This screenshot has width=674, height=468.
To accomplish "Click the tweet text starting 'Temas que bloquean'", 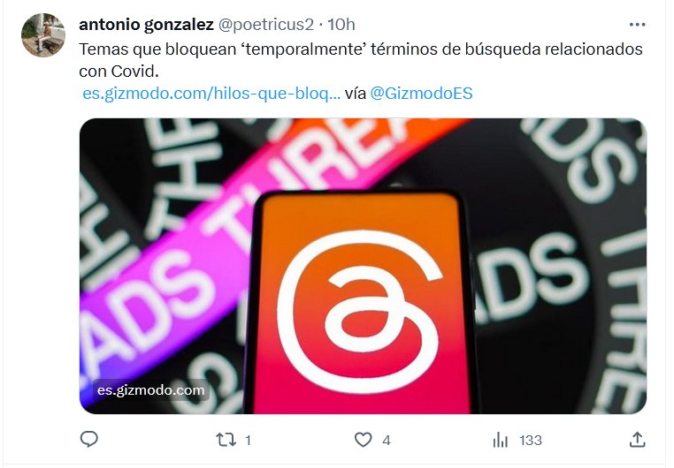I will tap(361, 60).
